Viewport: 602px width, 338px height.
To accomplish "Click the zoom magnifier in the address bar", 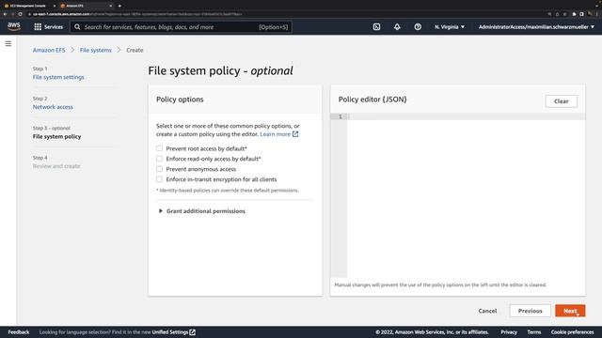I will pos(549,14).
